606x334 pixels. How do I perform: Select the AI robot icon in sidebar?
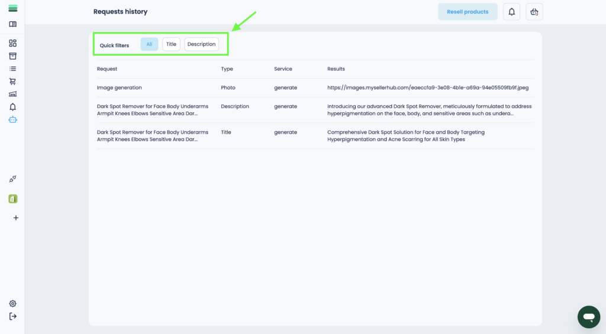12,119
